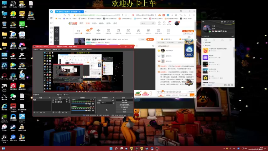Select the text source row in OBS
The height and width of the screenshot is (151, 268).
tap(61, 100)
